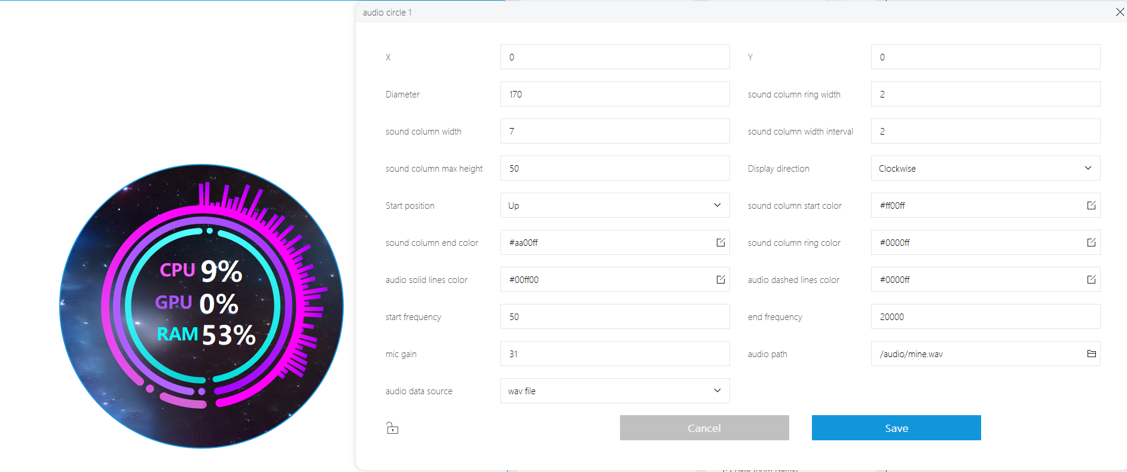Close the audio circle 1 dialog
This screenshot has width=1127, height=472.
(1120, 12)
